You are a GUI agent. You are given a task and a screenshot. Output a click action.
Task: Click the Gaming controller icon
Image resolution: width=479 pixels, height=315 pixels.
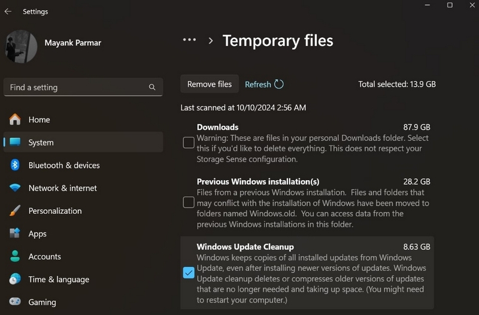[14, 302]
